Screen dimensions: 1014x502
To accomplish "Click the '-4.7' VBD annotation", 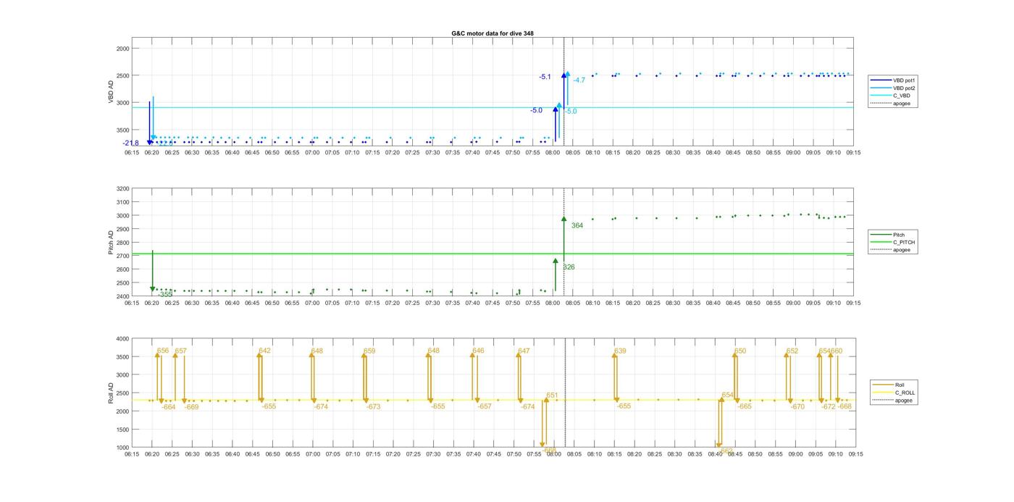I will [579, 80].
